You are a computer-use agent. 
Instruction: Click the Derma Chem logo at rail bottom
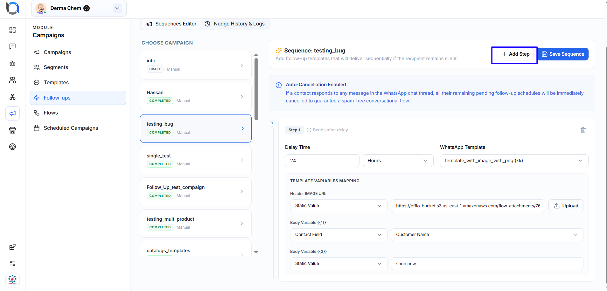click(12, 280)
